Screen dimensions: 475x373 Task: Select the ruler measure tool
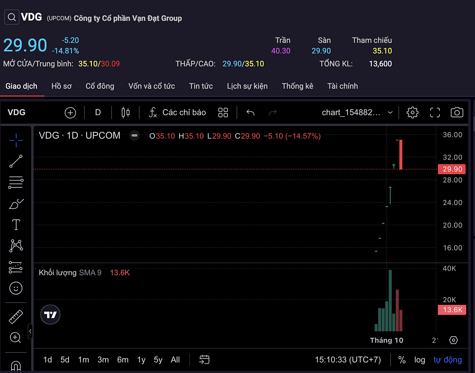coord(16,316)
